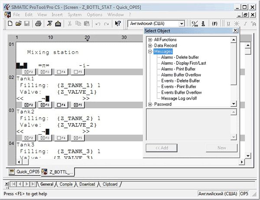
Task: Toggle F5 softkey in screen entry 01
Action: coord(78,72)
